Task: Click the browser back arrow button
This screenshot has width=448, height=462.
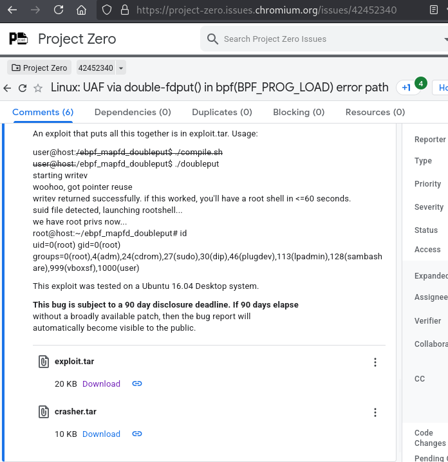Action: (13, 10)
